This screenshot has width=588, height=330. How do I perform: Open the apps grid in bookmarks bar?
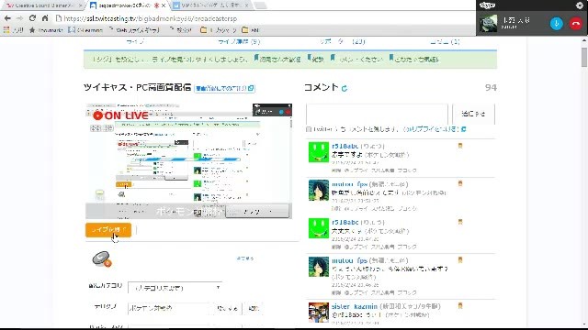pyautogui.click(x=6, y=30)
